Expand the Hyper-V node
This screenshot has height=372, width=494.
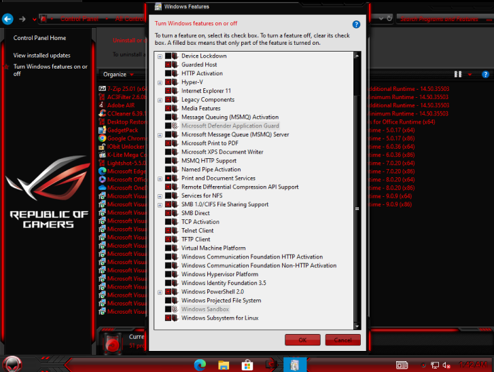[160, 83]
